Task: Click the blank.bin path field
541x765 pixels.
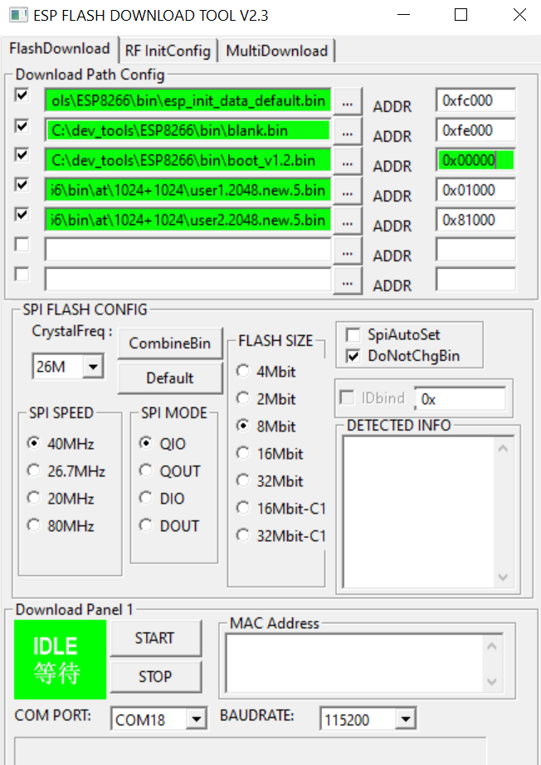Action: coord(188,130)
